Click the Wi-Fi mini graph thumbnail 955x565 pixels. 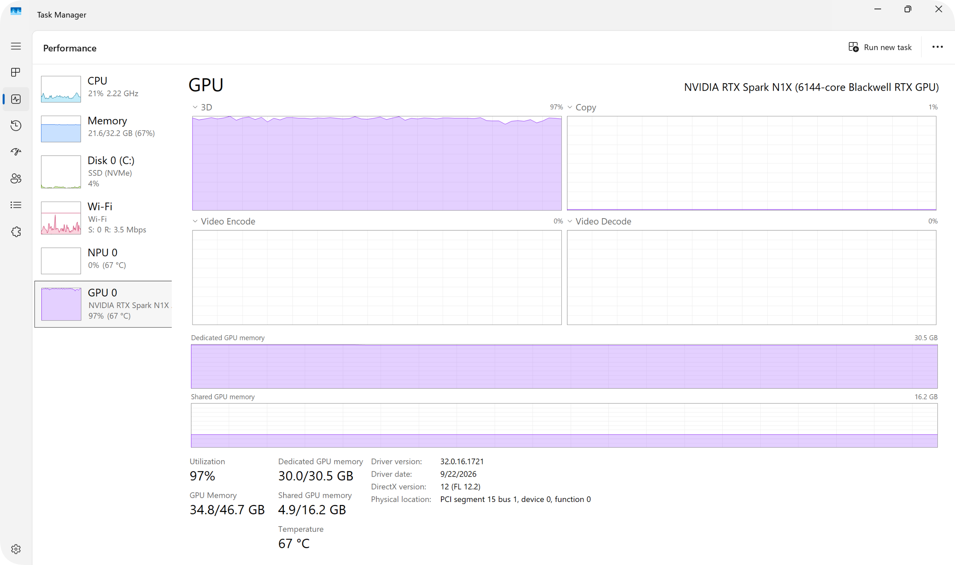[61, 218]
